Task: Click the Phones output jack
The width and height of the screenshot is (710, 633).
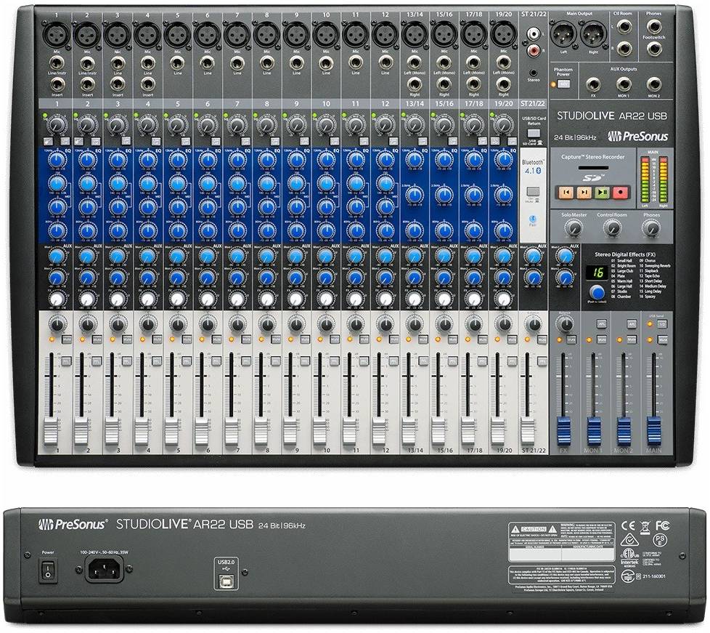Action: pos(653,27)
